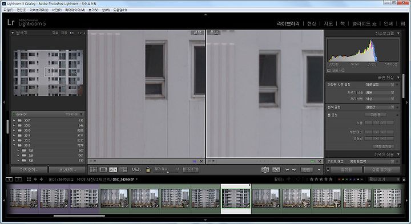Open toolbar content dropdown arrow

point(319,170)
